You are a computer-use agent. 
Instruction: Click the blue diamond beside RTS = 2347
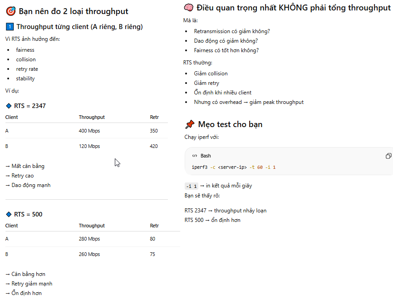tap(9, 106)
